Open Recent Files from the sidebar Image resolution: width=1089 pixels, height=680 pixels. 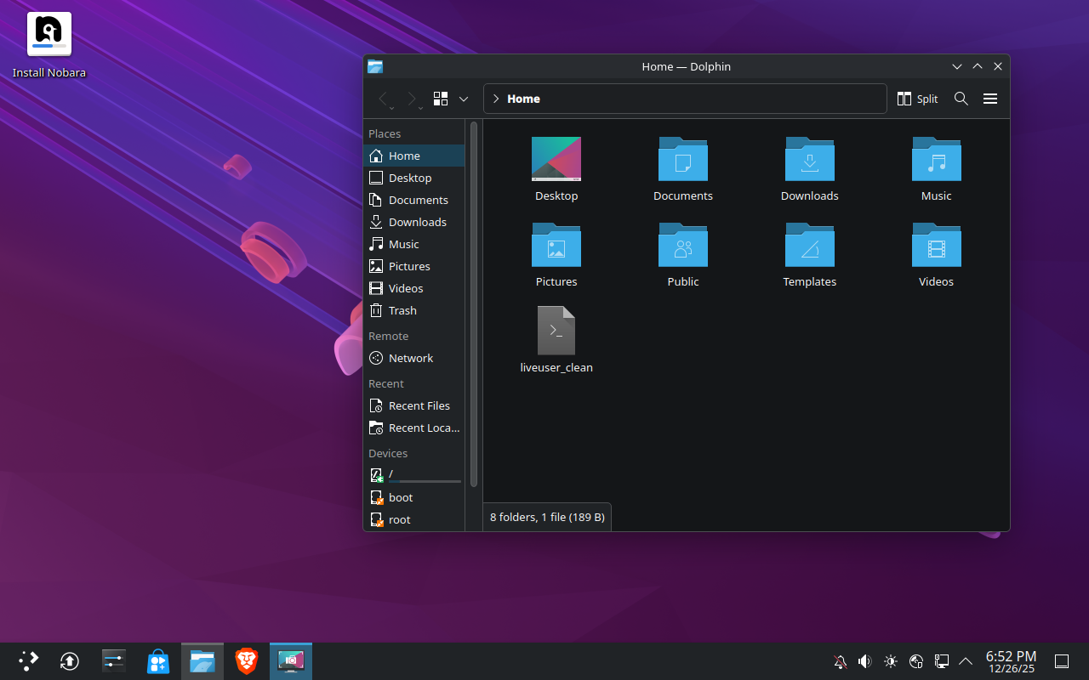419,405
